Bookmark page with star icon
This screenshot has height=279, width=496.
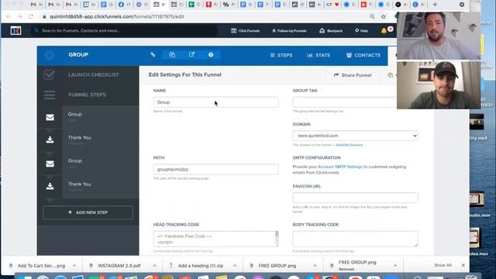click(384, 16)
